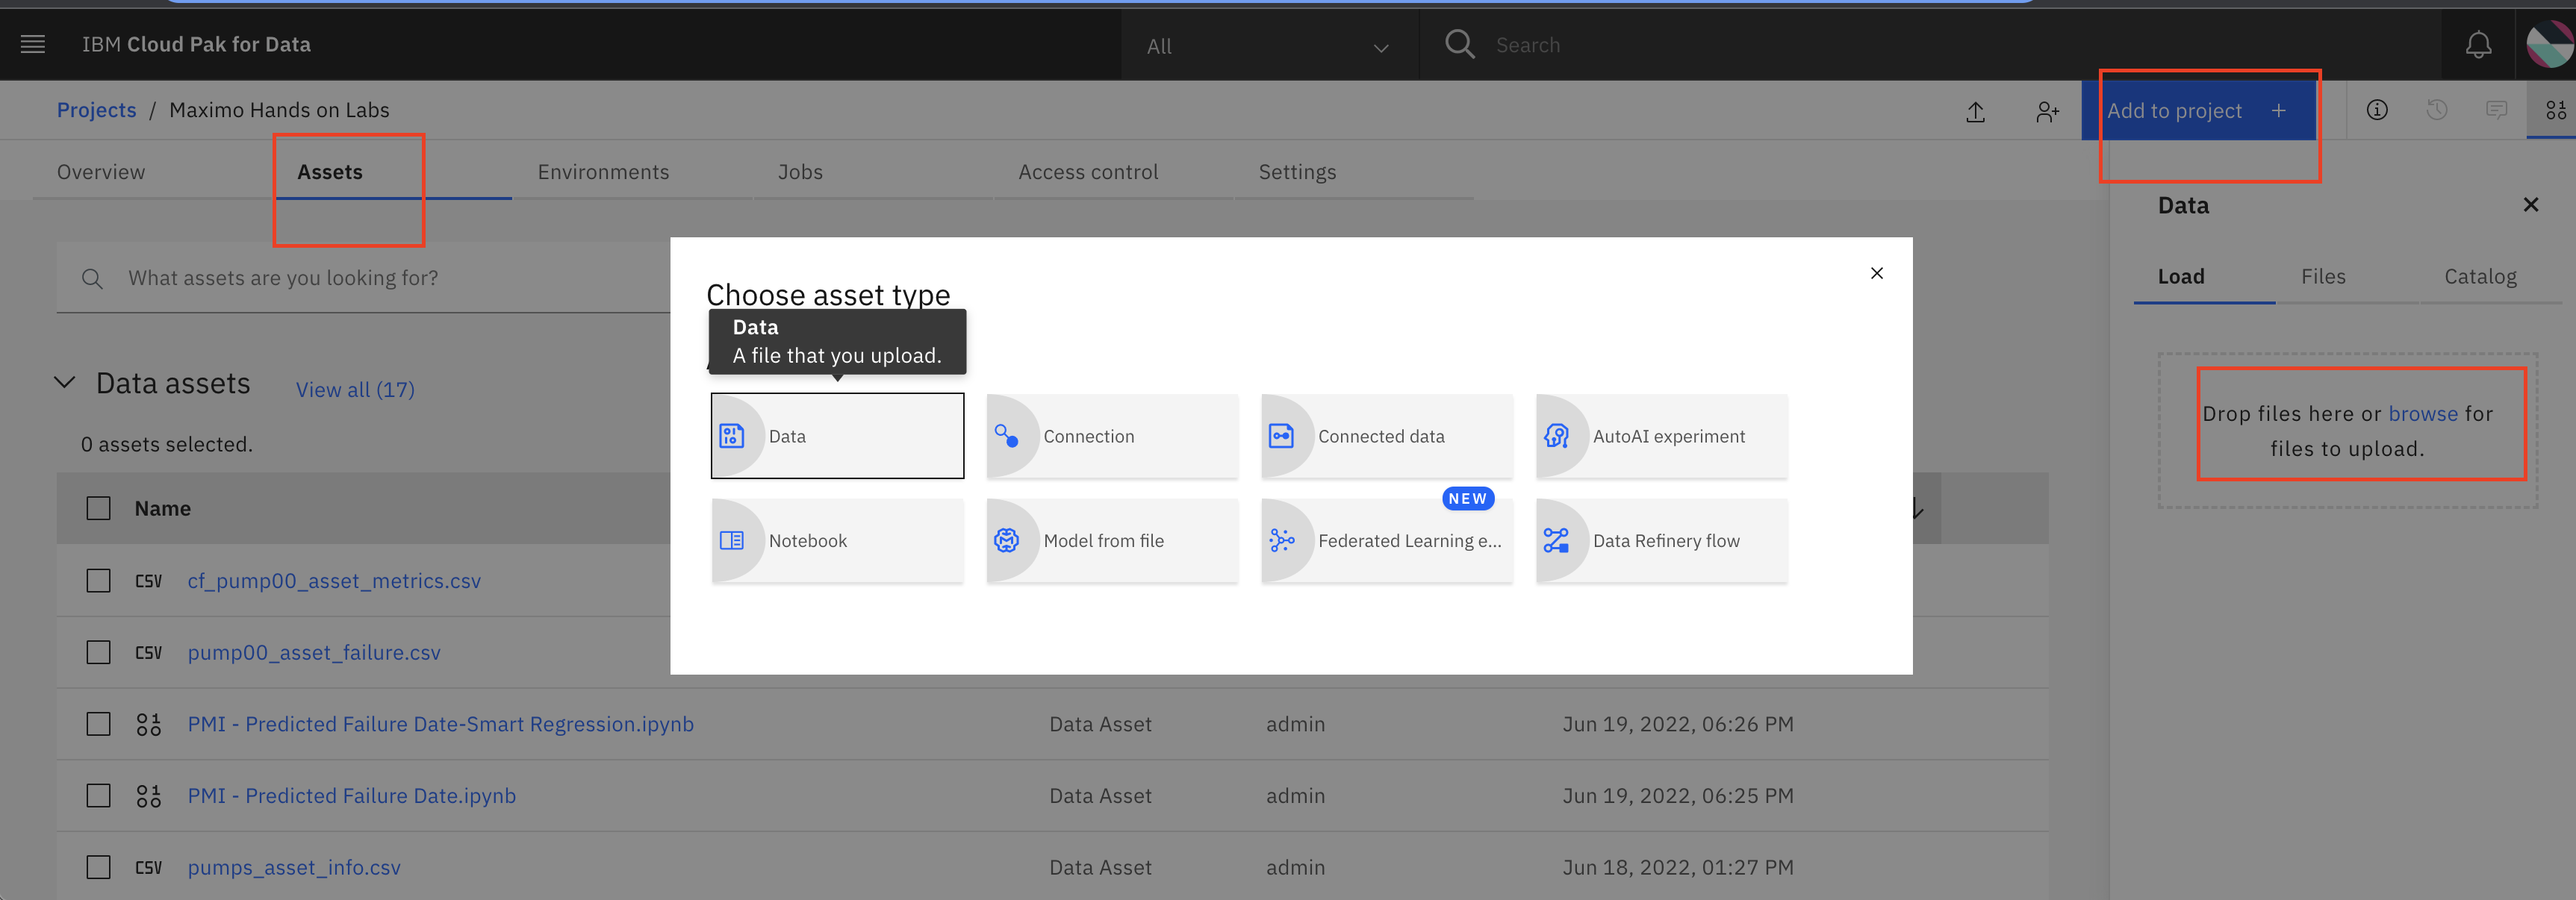This screenshot has height=900, width=2576.
Task: Select the Data asset type tile
Action: click(x=837, y=436)
